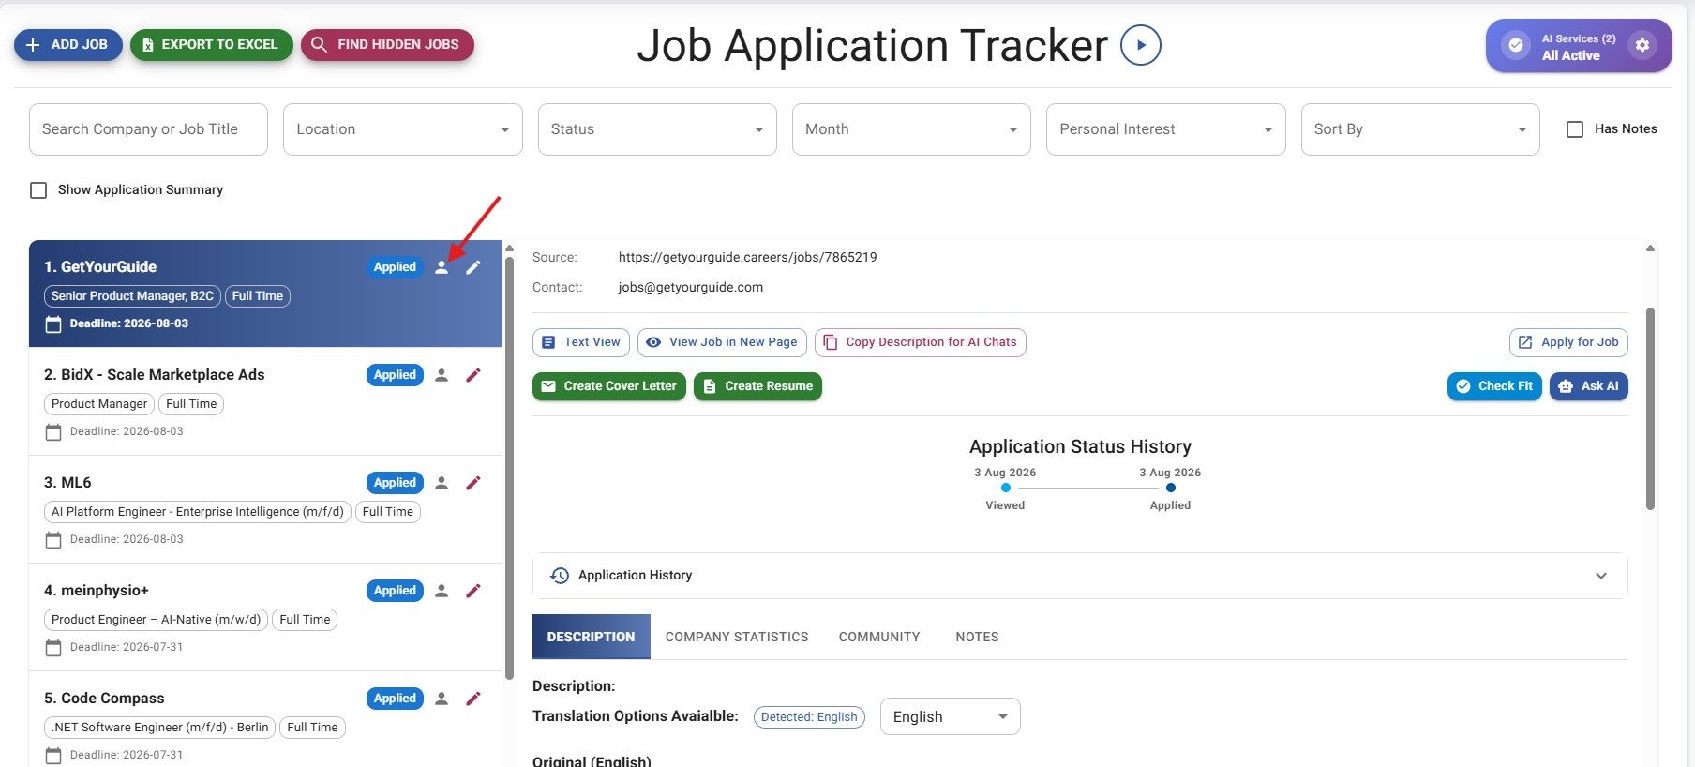Screen dimensions: 1695x767
Task: Click the Applied status timeline dot
Action: click(x=1171, y=488)
